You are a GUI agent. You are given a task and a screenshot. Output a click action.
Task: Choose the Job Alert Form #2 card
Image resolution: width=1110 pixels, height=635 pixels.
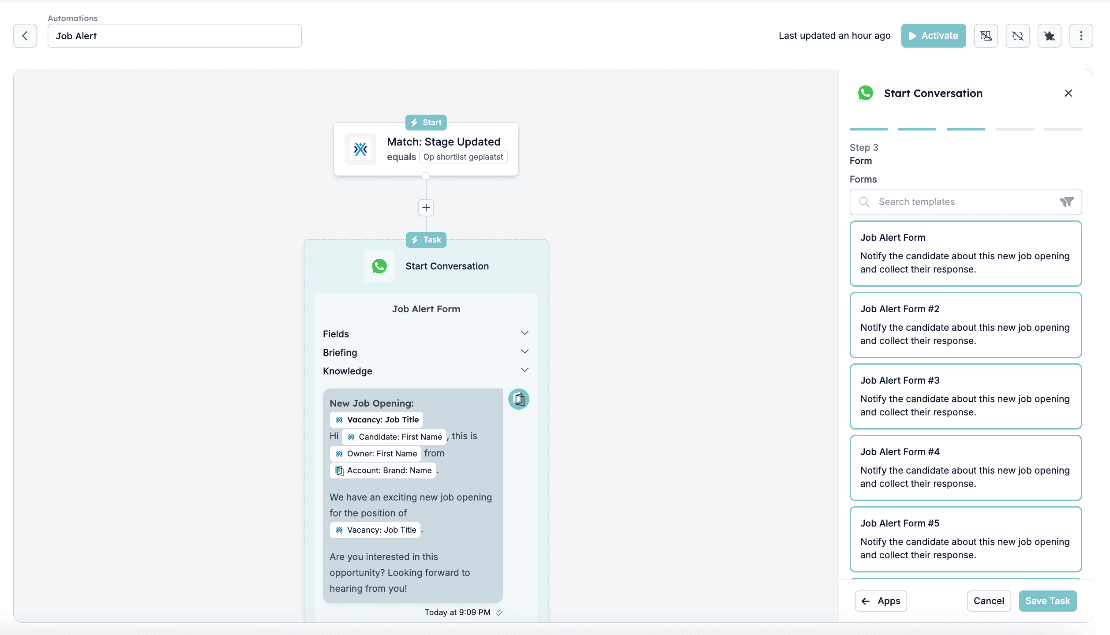965,325
